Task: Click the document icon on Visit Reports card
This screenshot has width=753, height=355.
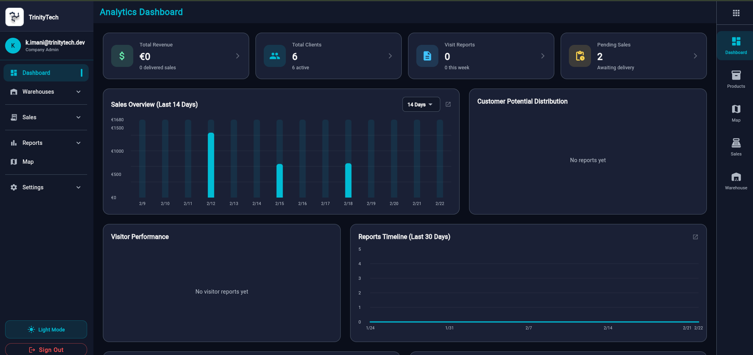Action: click(x=427, y=56)
